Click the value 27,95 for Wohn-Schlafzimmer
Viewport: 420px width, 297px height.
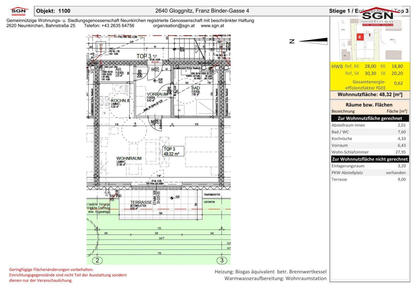tap(400, 152)
